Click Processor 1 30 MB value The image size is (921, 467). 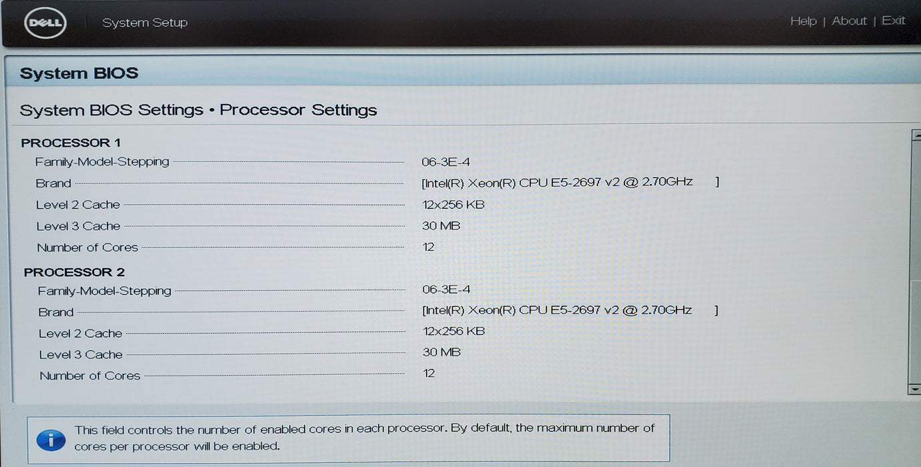point(441,226)
